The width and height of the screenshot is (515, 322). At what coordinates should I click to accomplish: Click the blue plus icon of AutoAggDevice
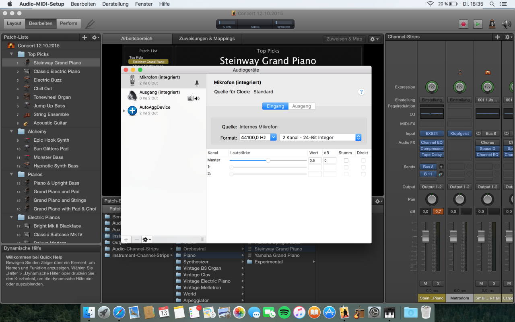(x=132, y=110)
